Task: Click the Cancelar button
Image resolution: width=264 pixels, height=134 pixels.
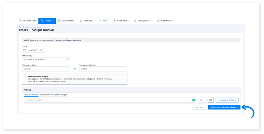Action: point(199,107)
